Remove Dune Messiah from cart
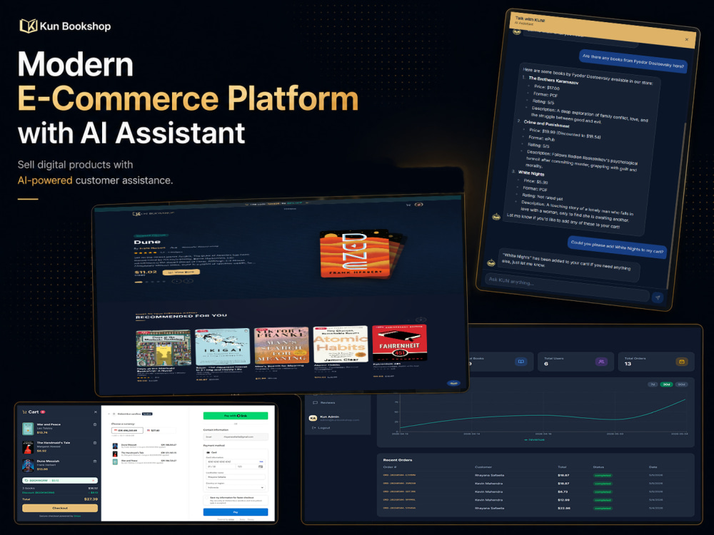Image resolution: width=714 pixels, height=535 pixels. [x=95, y=462]
